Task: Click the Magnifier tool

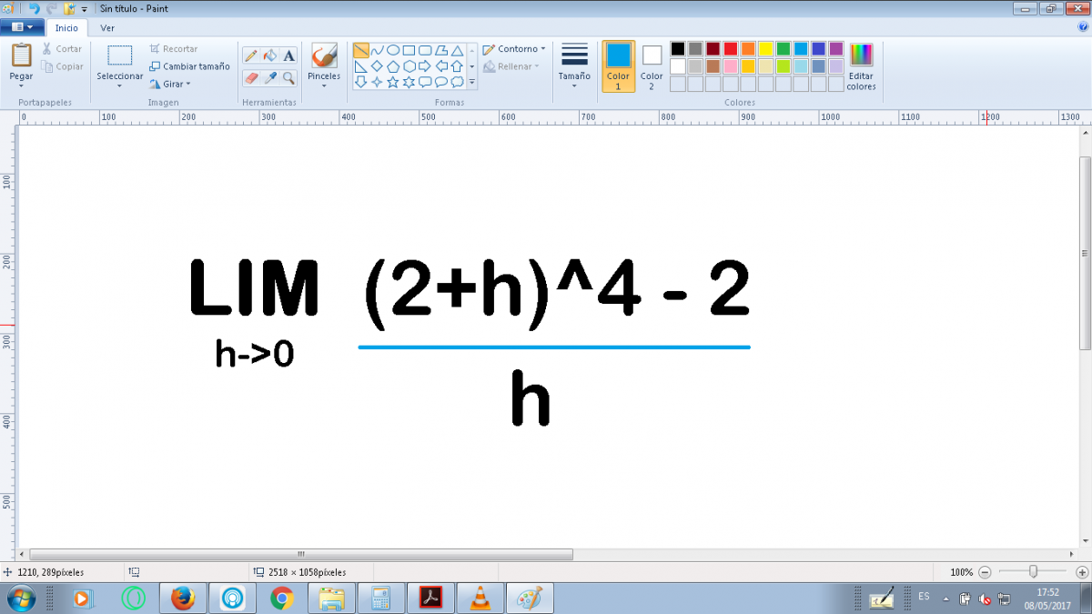Action: click(x=289, y=78)
